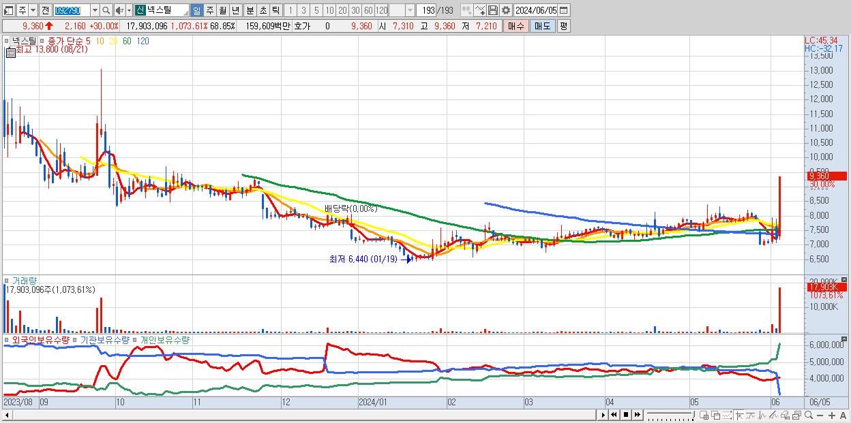Click the zoom magnifier icon at bottom
The image size is (851, 423).
pos(809,415)
